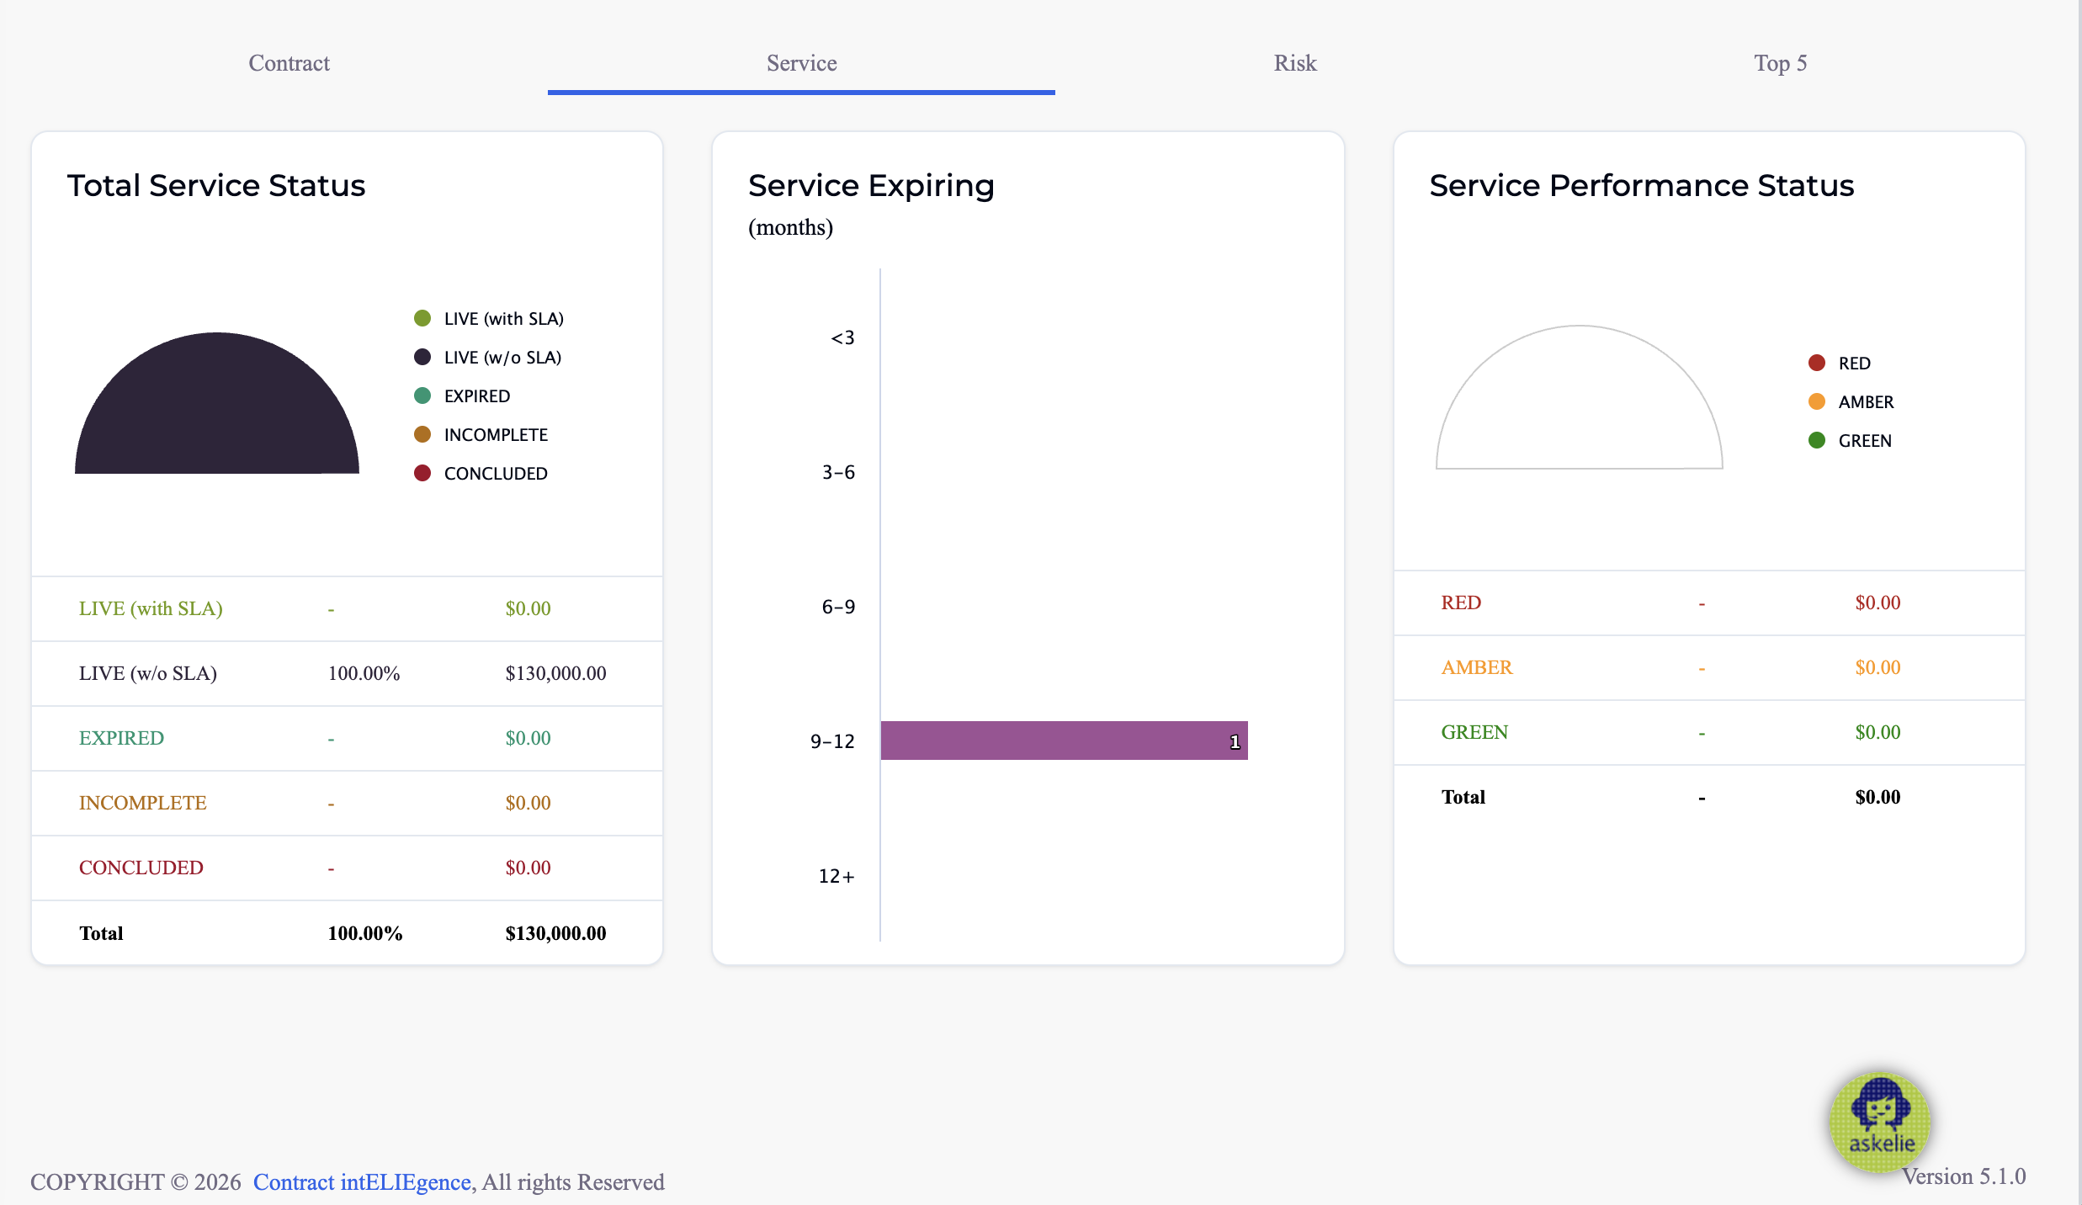Viewport: 2082px width, 1205px height.
Task: Click the GREEN row in performance table
Action: [1709, 732]
